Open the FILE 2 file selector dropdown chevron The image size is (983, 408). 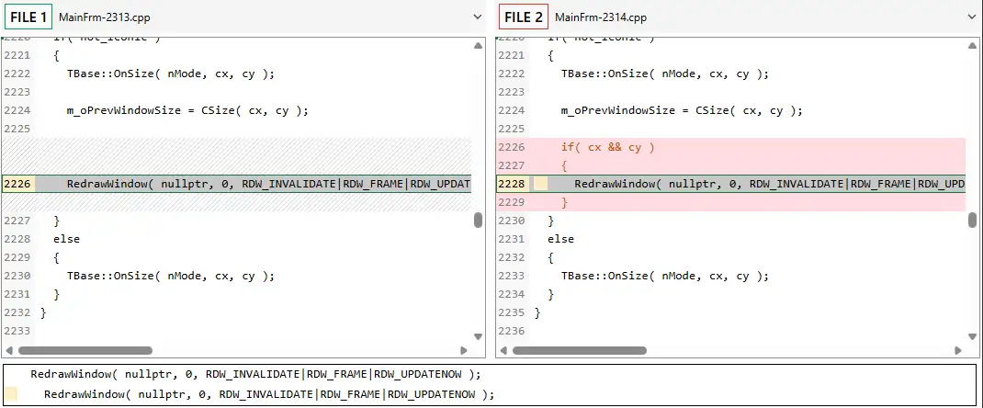971,17
